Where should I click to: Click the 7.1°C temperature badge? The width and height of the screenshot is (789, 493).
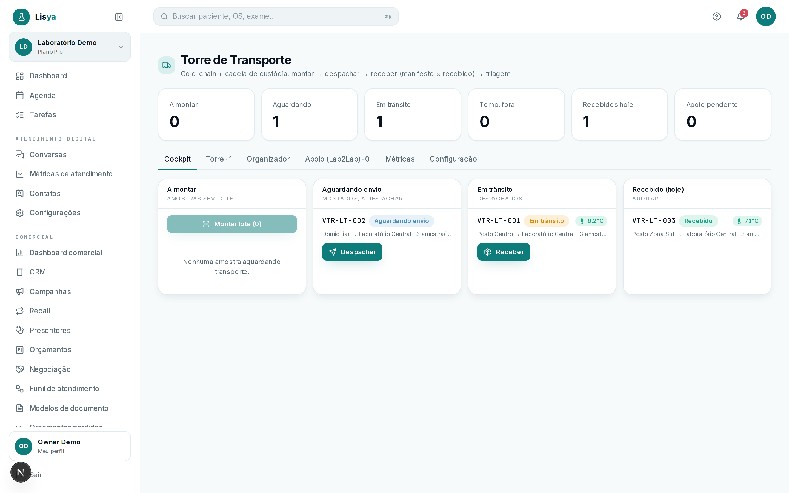point(747,221)
